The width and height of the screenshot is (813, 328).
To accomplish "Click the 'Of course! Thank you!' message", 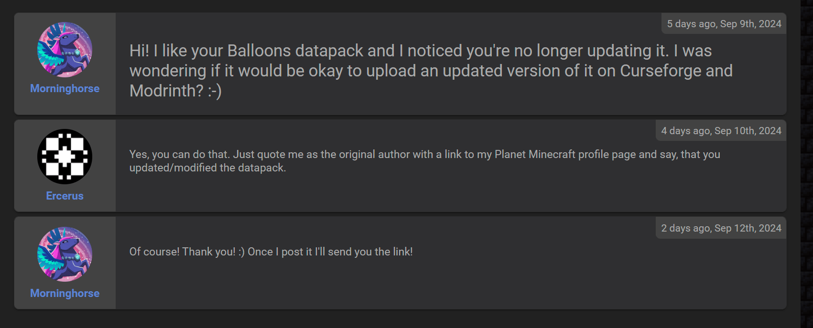I will [183, 252].
